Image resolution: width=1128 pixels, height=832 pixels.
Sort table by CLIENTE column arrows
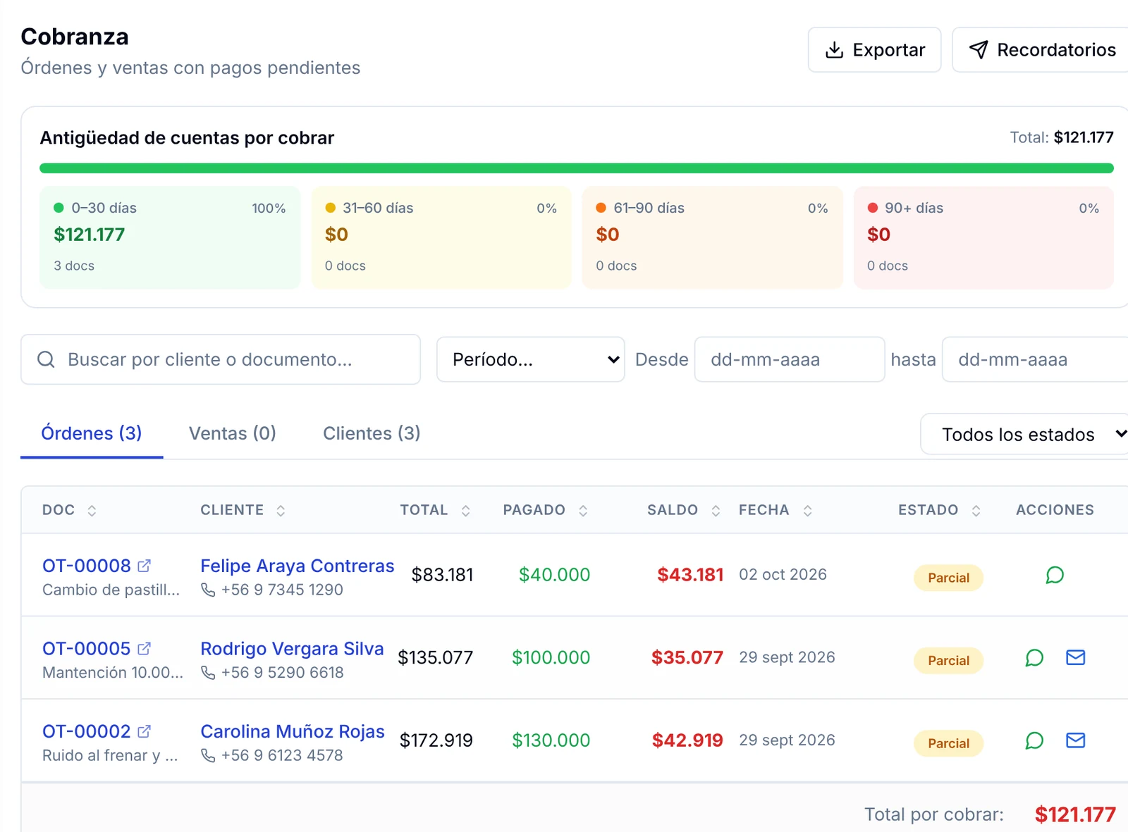(x=281, y=511)
